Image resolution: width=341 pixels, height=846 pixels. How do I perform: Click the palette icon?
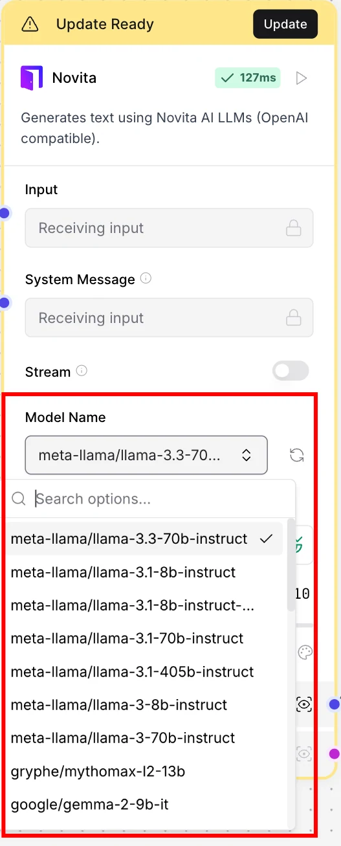point(305,652)
